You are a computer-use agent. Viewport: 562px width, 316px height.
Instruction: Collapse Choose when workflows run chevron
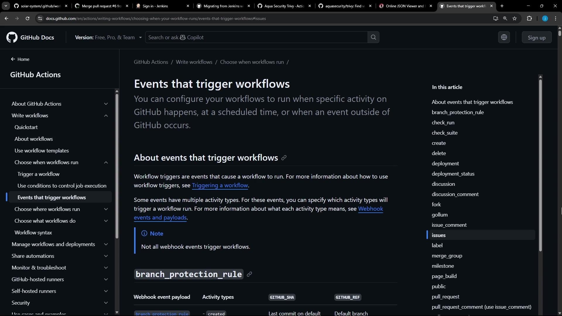106,162
